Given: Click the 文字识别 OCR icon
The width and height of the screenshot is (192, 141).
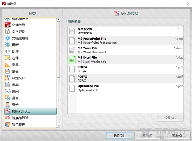Looking at the screenshot, I should coord(8,31).
